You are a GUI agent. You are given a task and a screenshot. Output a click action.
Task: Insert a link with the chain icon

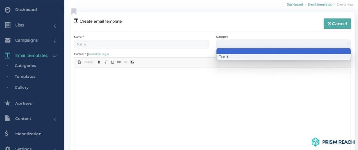click(x=119, y=62)
